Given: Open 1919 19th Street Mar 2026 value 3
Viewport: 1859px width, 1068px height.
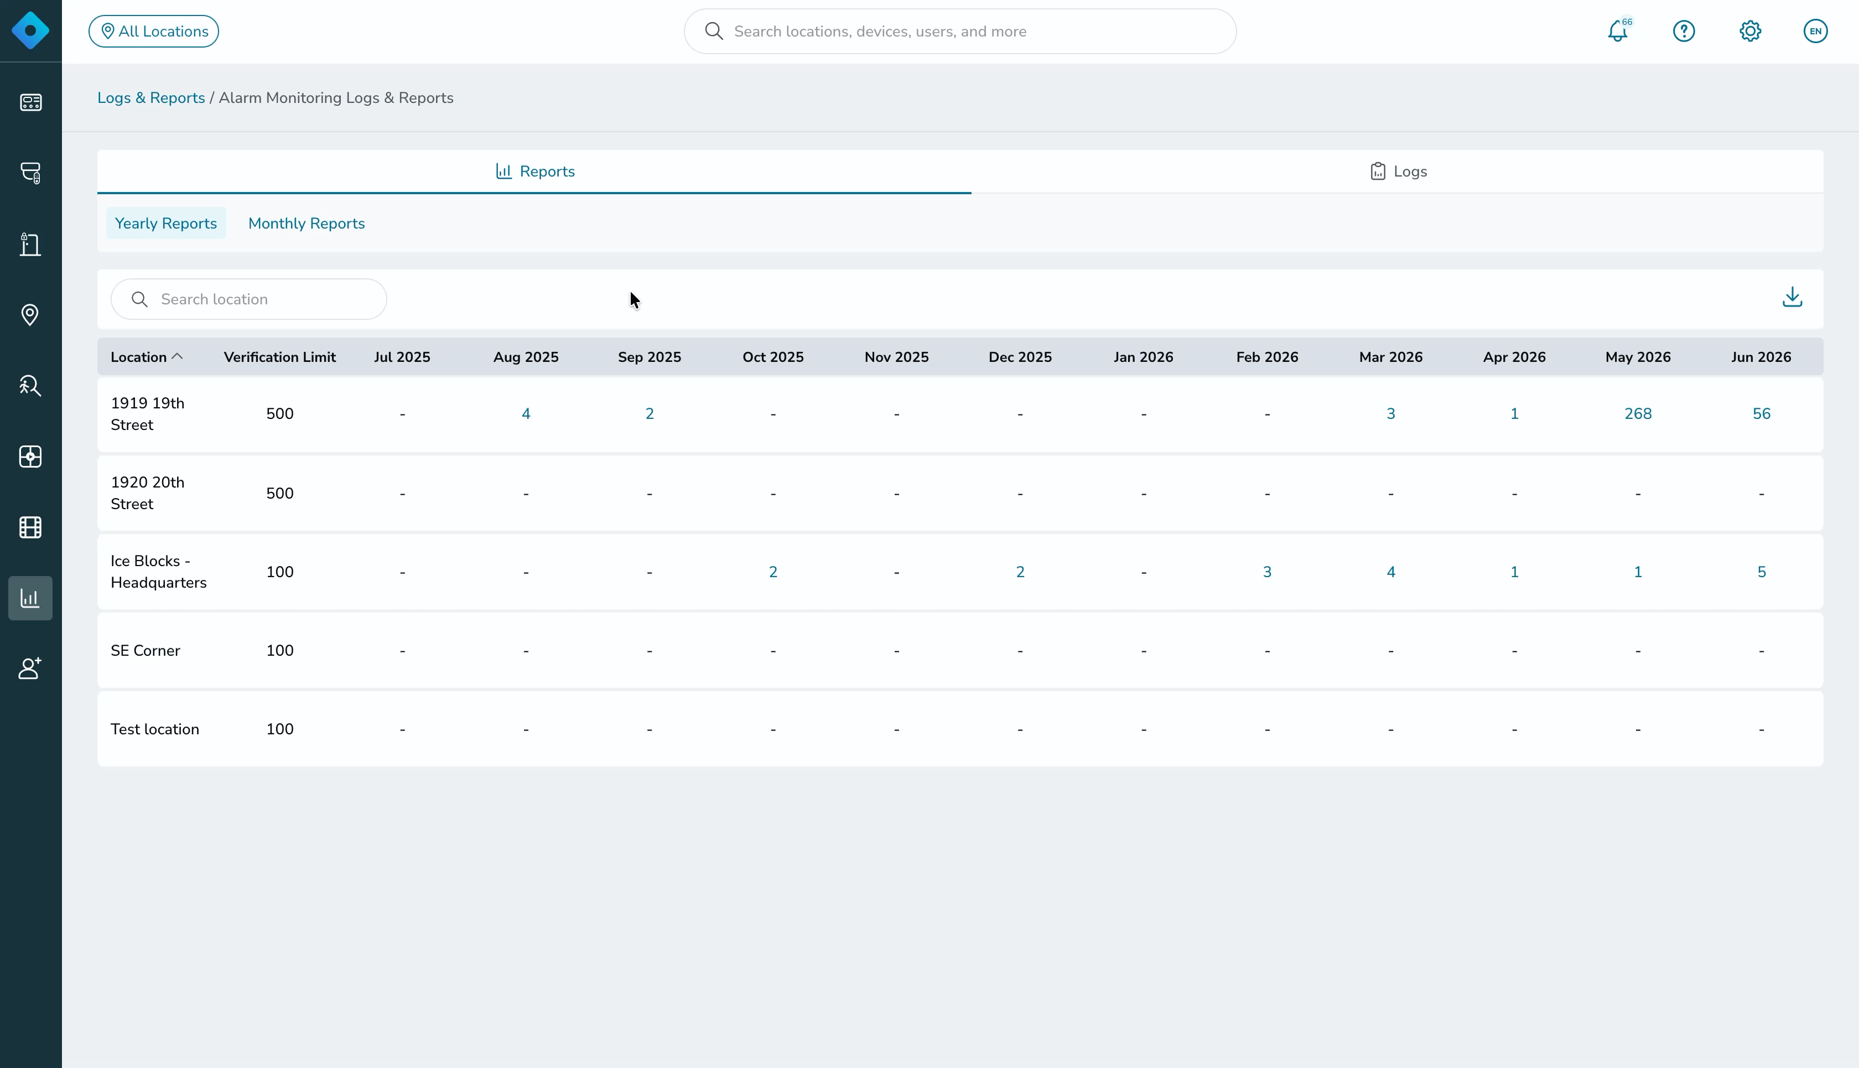Looking at the screenshot, I should click(1390, 414).
